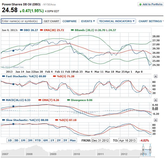Click the right range slider handle on timeline

point(150,150)
